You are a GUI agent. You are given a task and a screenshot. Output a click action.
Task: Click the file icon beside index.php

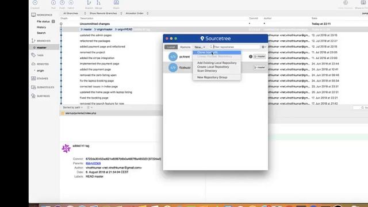[63, 113]
